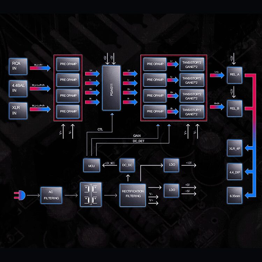Click the XLR IN input block
This screenshot has height=262, width=262.
coord(18,111)
